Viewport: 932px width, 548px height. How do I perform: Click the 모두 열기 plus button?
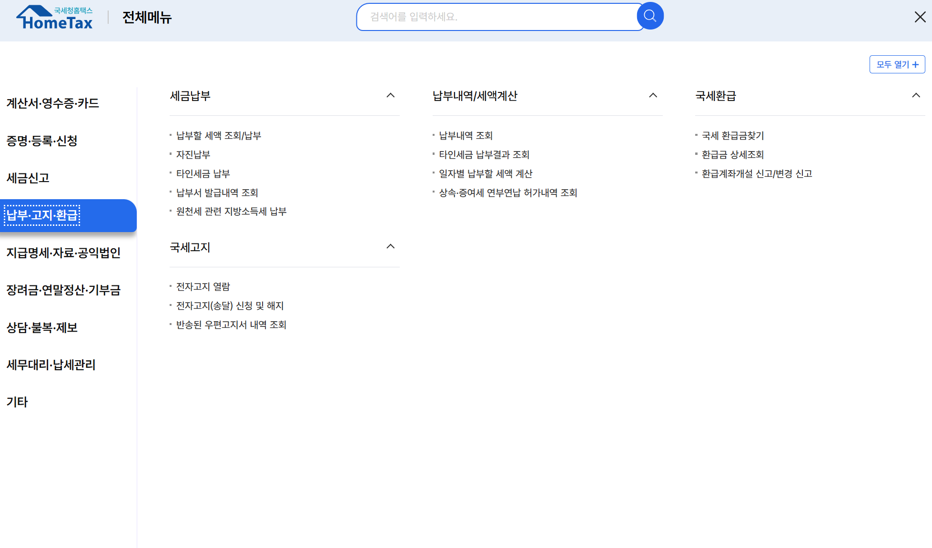click(897, 64)
